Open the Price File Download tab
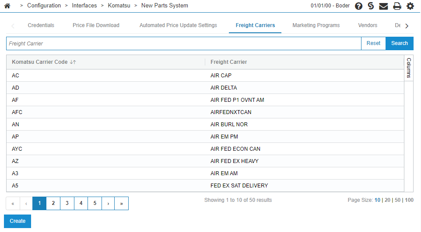This screenshot has width=421, height=232. 96,25
